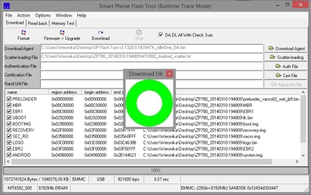Toggle DA DL All With Check Sum
Screen dimensions: 311x195
pyautogui.click(x=161, y=35)
